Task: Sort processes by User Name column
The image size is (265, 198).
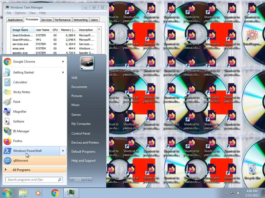Action: click(43, 30)
